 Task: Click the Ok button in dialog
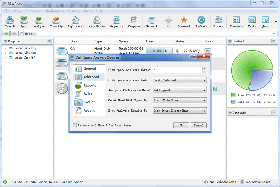click(181, 125)
